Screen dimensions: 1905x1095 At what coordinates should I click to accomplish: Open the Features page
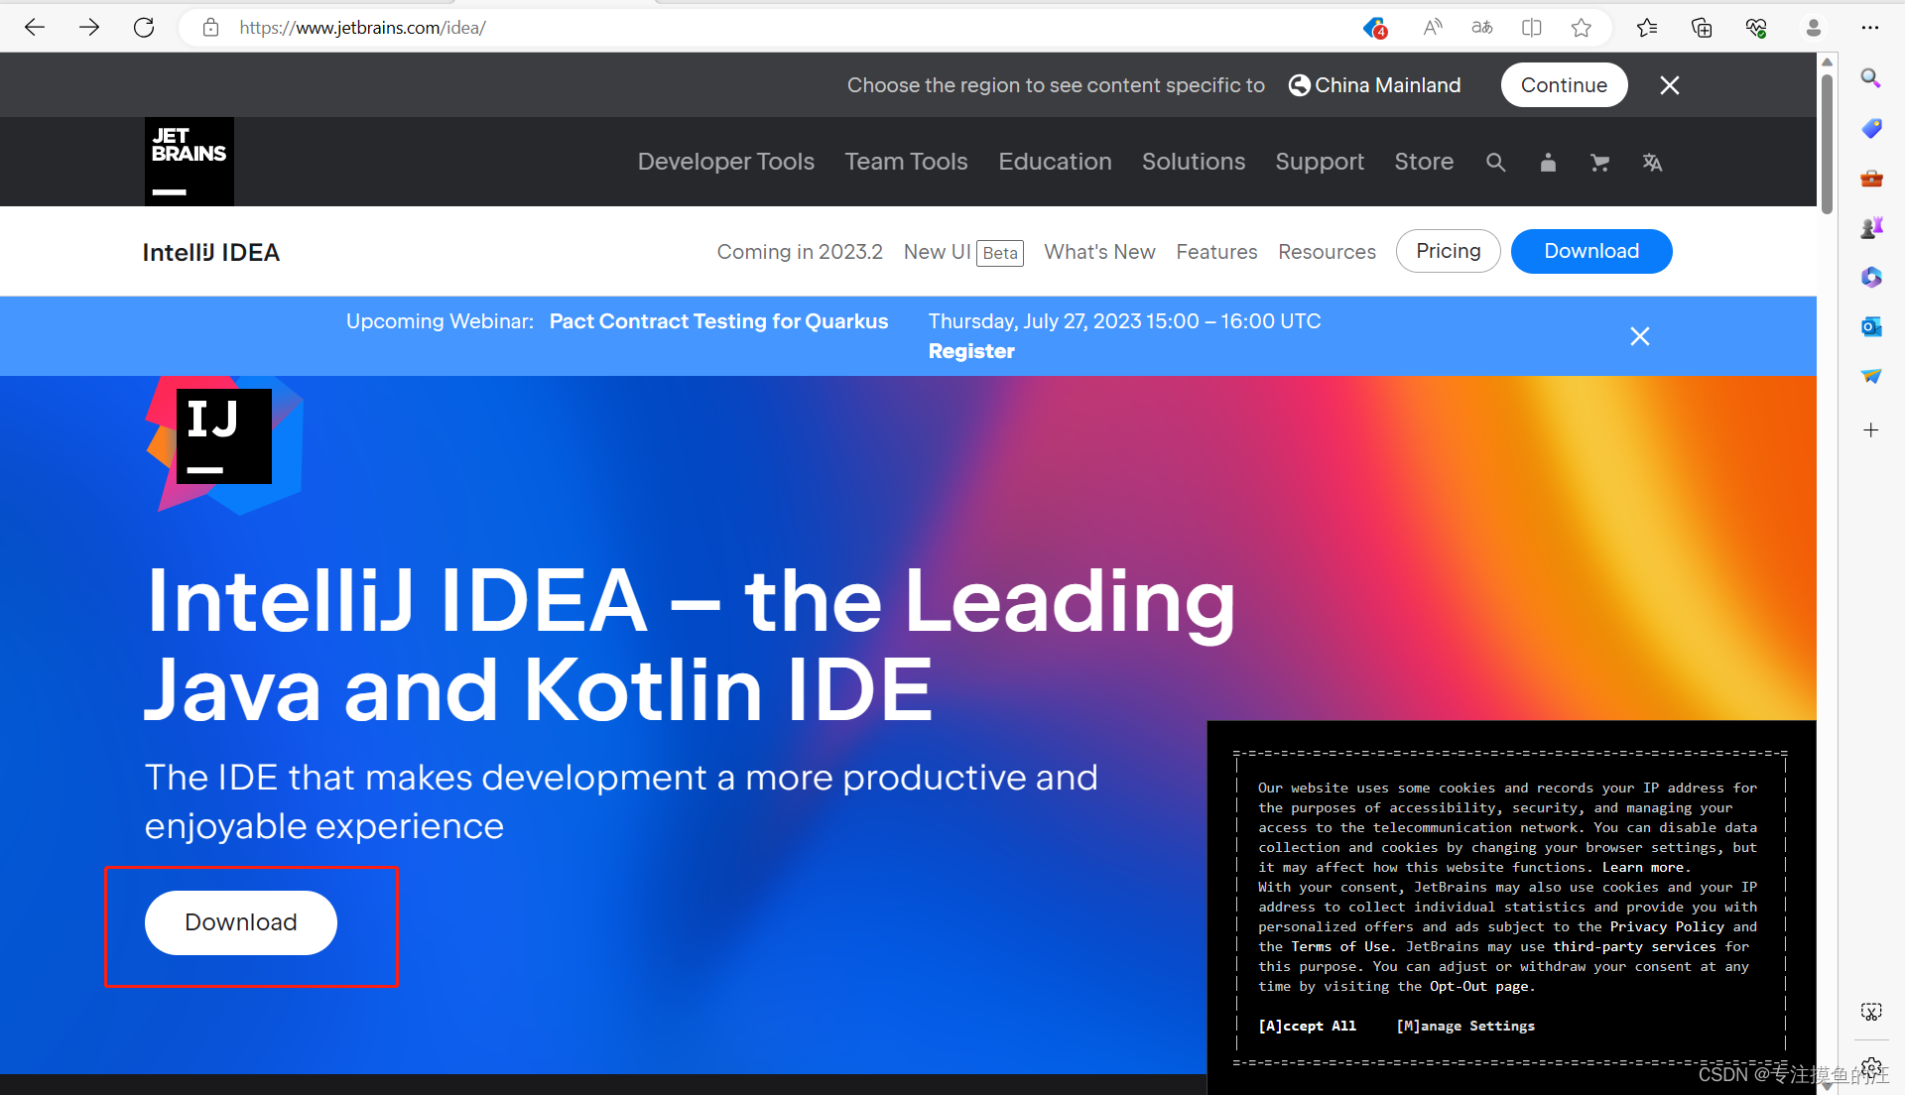click(1216, 252)
